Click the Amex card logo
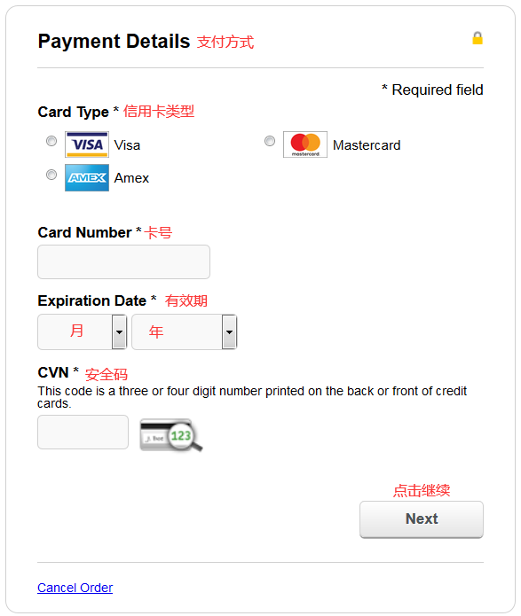This screenshot has height=616, width=521. coord(87,178)
